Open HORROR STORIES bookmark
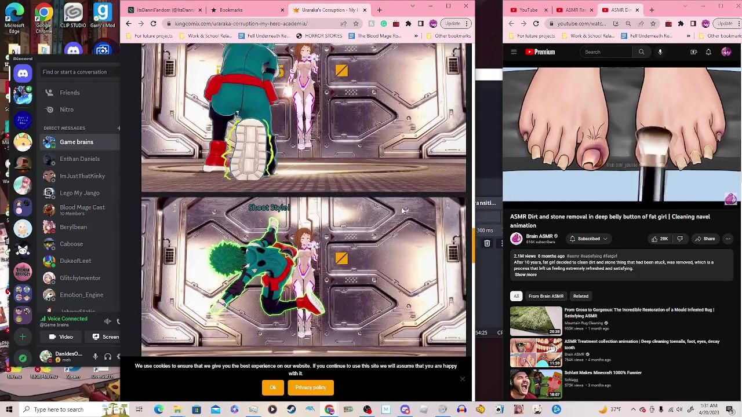 coord(319,36)
